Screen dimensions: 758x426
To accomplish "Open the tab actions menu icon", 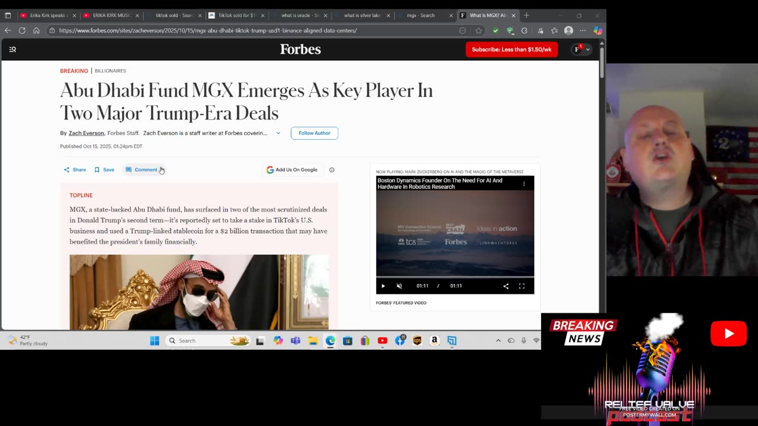I will [8, 15].
